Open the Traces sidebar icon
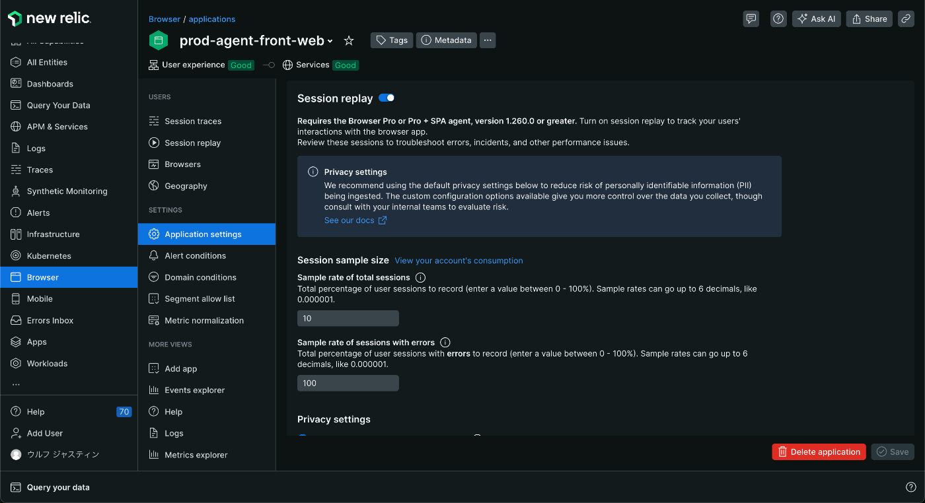 [x=16, y=170]
